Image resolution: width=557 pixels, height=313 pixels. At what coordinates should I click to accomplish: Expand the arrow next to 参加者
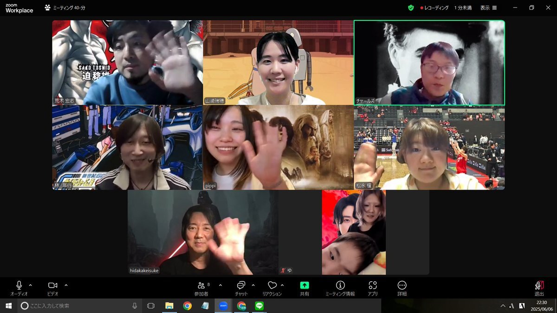point(220,285)
